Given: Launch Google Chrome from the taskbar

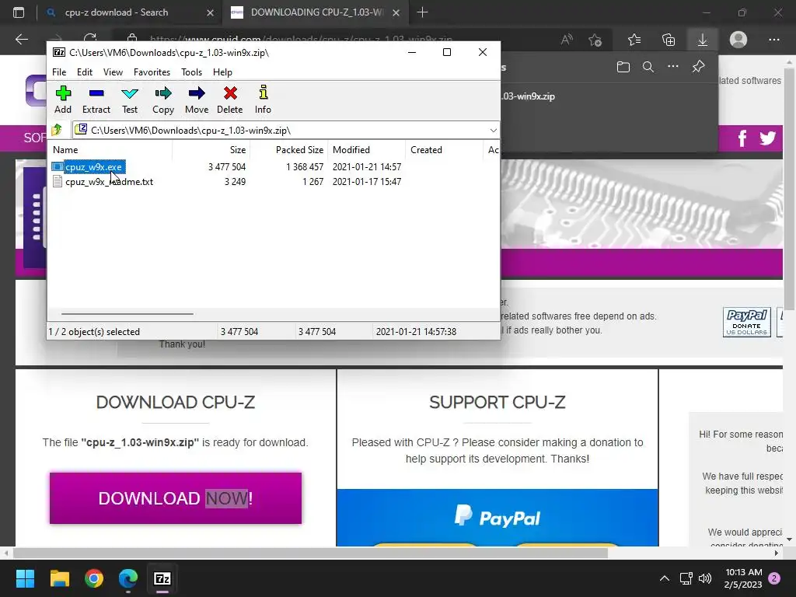Looking at the screenshot, I should click(x=94, y=578).
